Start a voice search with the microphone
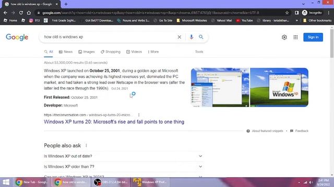The width and height of the screenshot is (334, 187). 192,37
